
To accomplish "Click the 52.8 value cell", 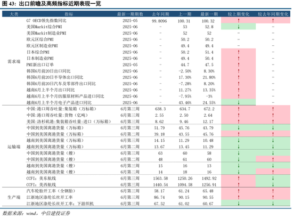I will (209, 27).
